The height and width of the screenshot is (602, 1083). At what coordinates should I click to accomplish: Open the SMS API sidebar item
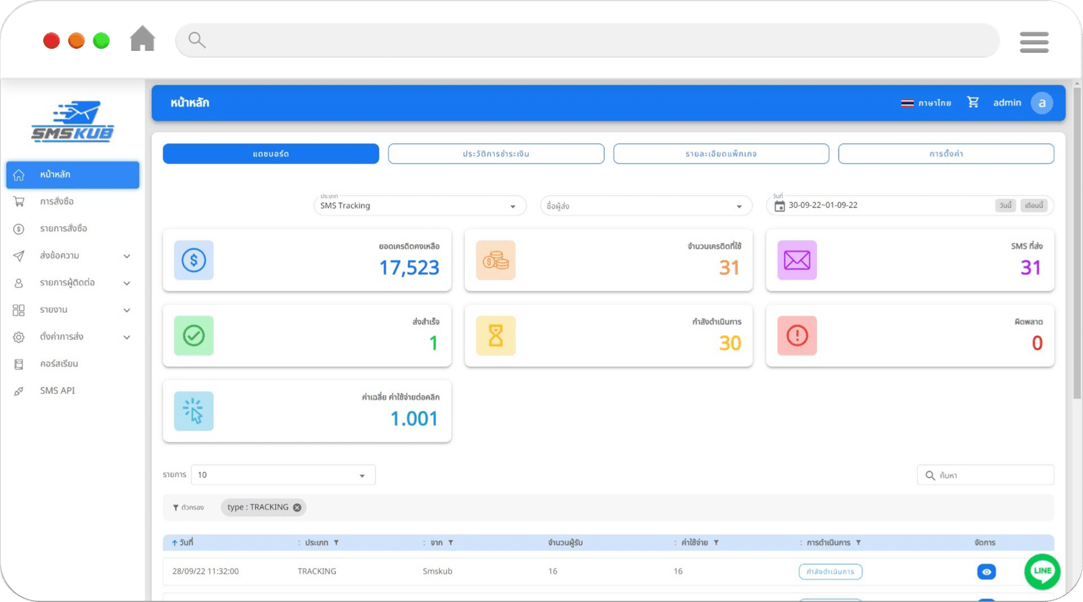point(58,391)
